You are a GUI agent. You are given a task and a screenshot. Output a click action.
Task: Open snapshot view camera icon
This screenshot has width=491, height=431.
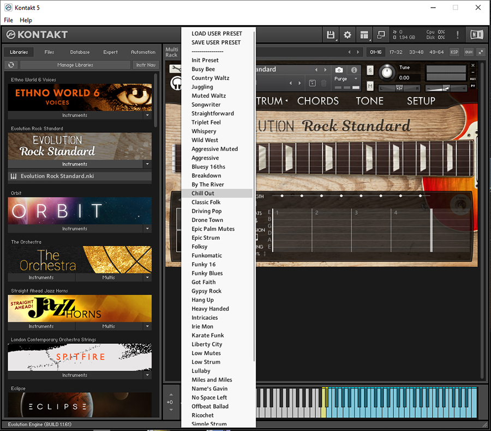[x=339, y=70]
